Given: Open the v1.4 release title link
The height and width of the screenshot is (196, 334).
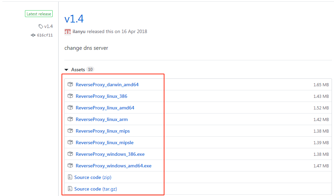Looking at the screenshot, I should click(74, 19).
